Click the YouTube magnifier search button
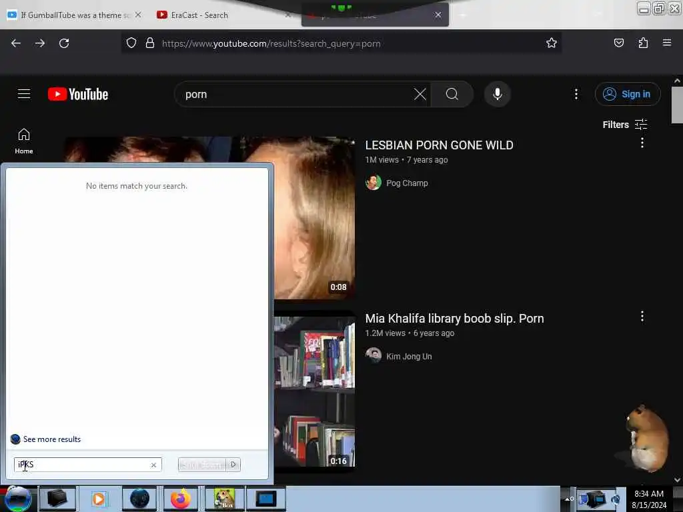This screenshot has height=512, width=683. pyautogui.click(x=452, y=94)
